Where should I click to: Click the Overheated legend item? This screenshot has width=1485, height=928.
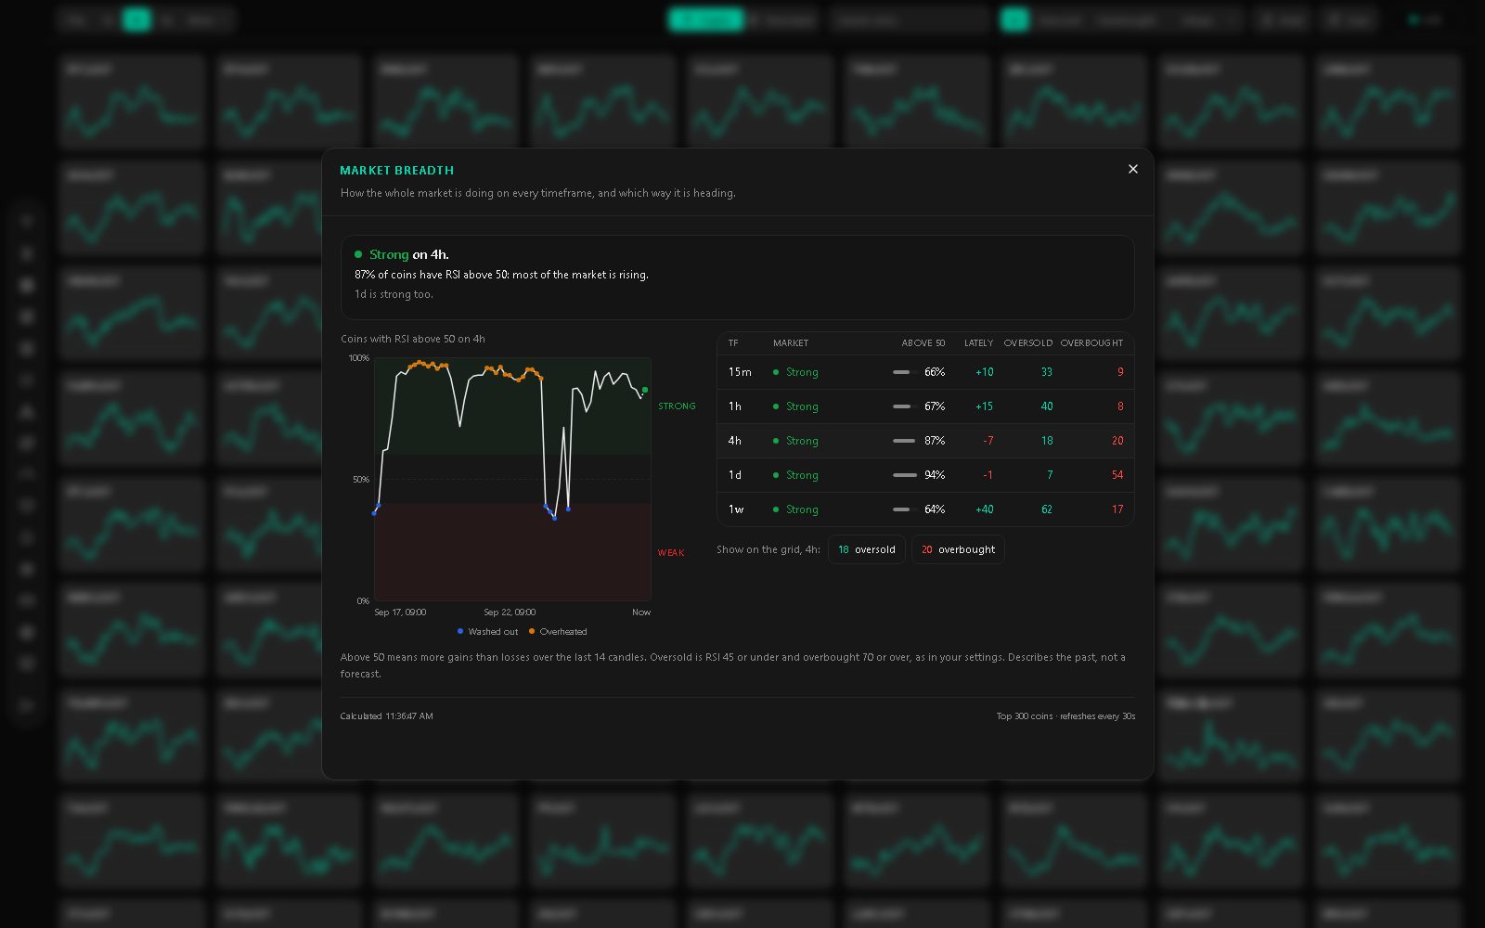point(558,632)
